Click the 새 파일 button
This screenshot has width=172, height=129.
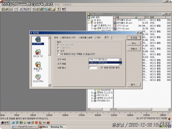[x=134, y=38]
